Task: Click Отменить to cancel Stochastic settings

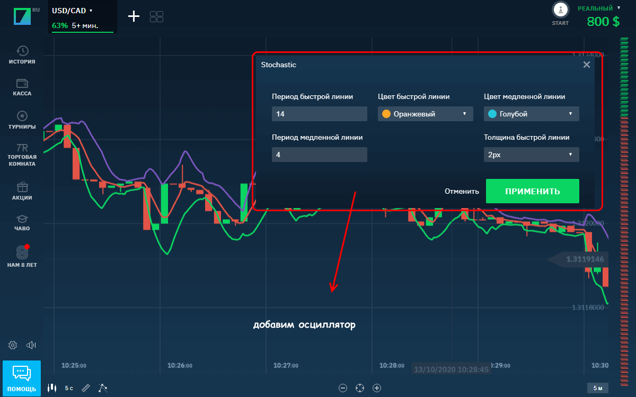Action: tap(462, 191)
